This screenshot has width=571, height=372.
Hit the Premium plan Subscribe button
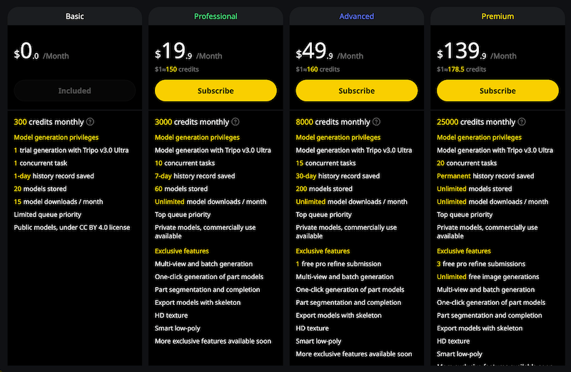click(x=497, y=91)
